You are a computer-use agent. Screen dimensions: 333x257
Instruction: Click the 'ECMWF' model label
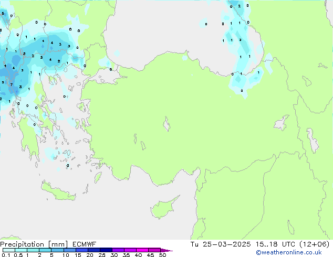coord(85,244)
